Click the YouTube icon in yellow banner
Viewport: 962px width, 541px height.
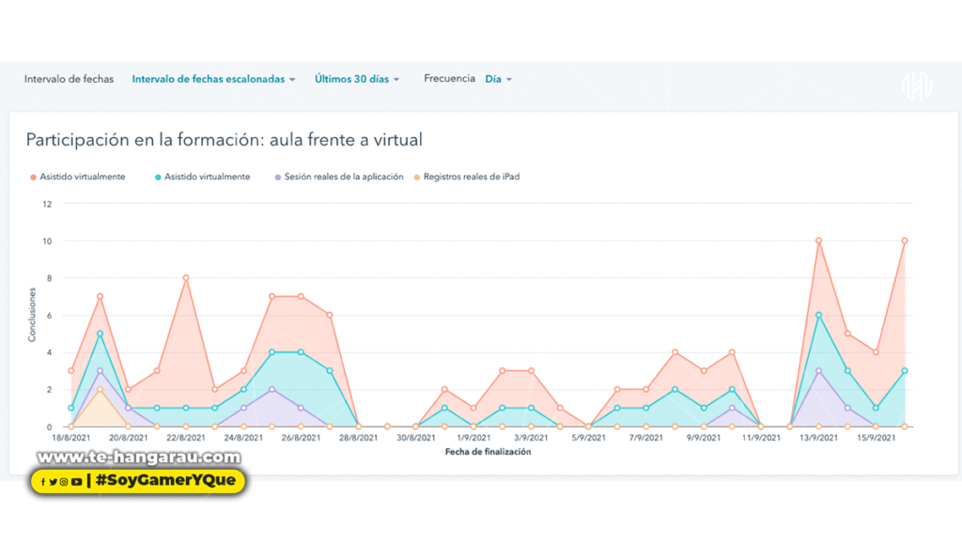(75, 482)
